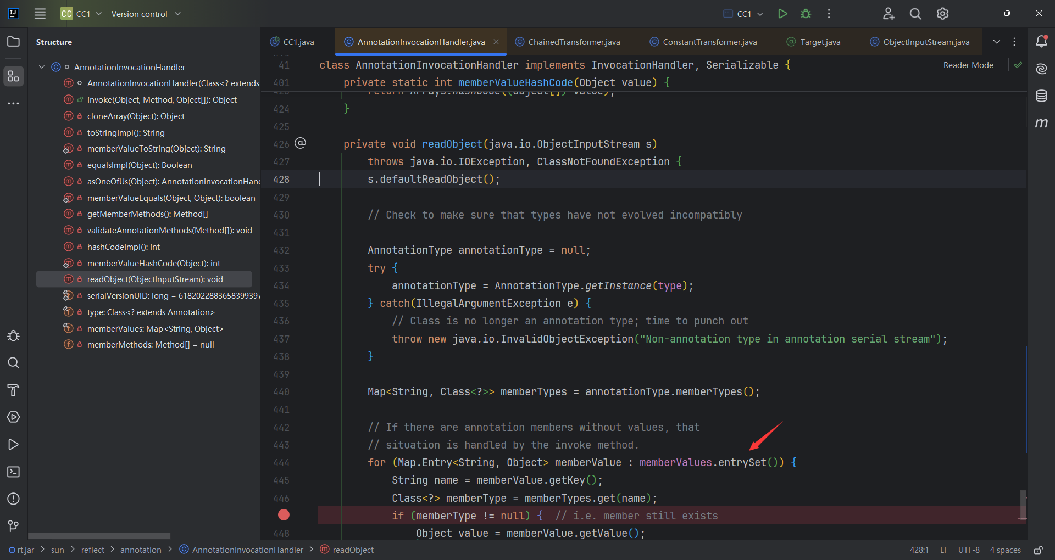Screen dimensions: 1055x560
Task: Switch to Target.java tab
Action: pyautogui.click(x=814, y=42)
